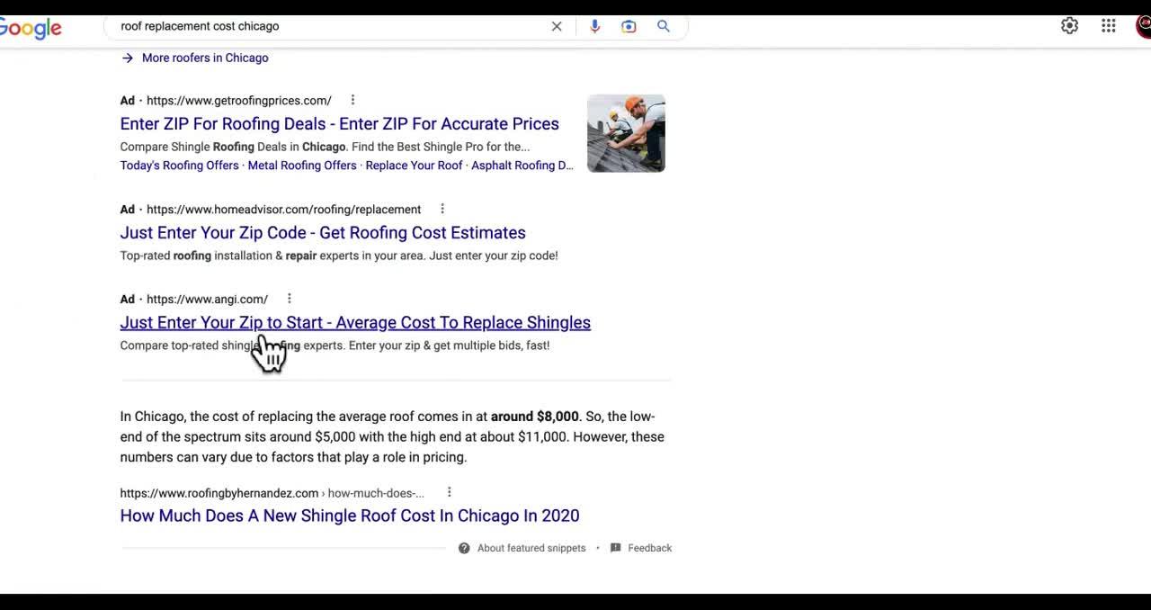This screenshot has height=610, width=1151.
Task: Click the arrow beside More roofers in Chicago
Action: [x=128, y=58]
